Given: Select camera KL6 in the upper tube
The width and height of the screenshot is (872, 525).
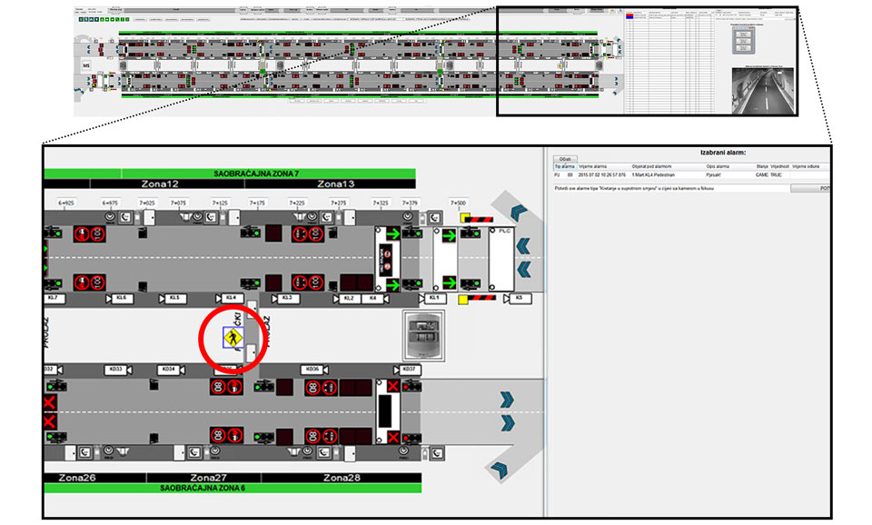Looking at the screenshot, I should [x=121, y=299].
